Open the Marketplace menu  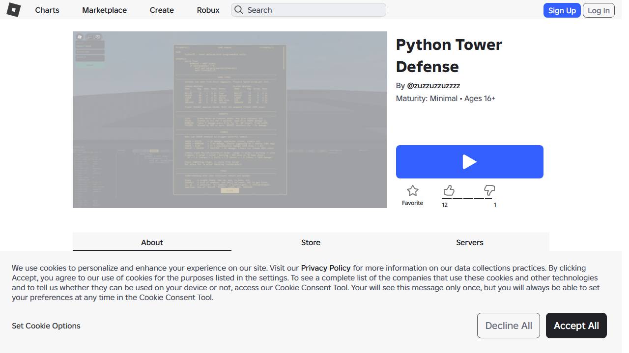[104, 10]
